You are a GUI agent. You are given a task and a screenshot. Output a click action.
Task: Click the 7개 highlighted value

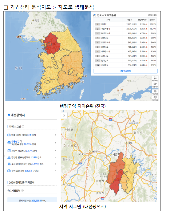[30, 135]
